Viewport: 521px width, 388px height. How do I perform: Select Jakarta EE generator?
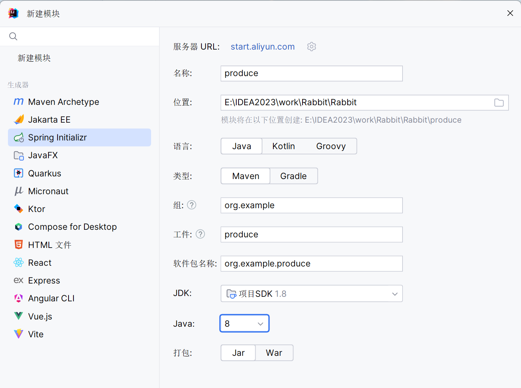point(80,120)
